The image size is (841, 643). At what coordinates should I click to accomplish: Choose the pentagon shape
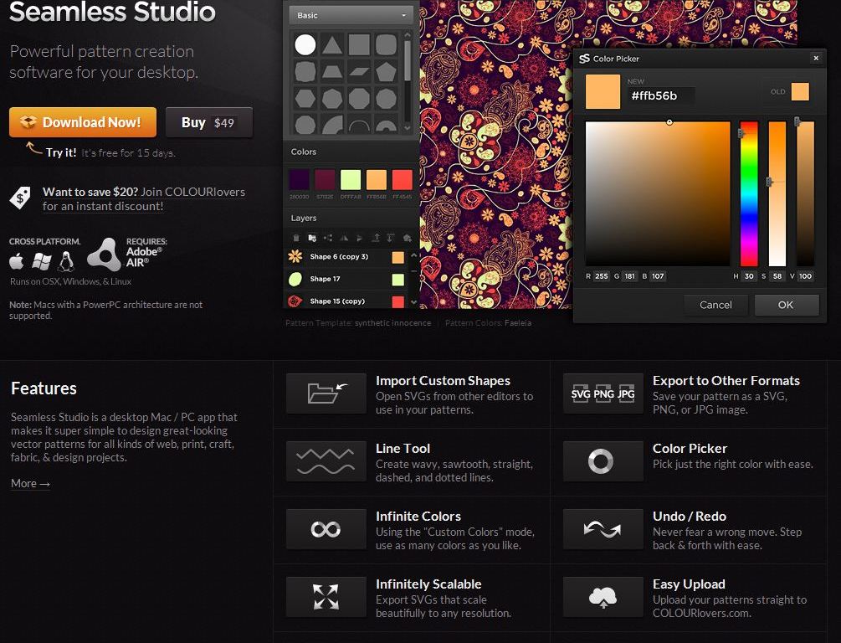point(386,72)
